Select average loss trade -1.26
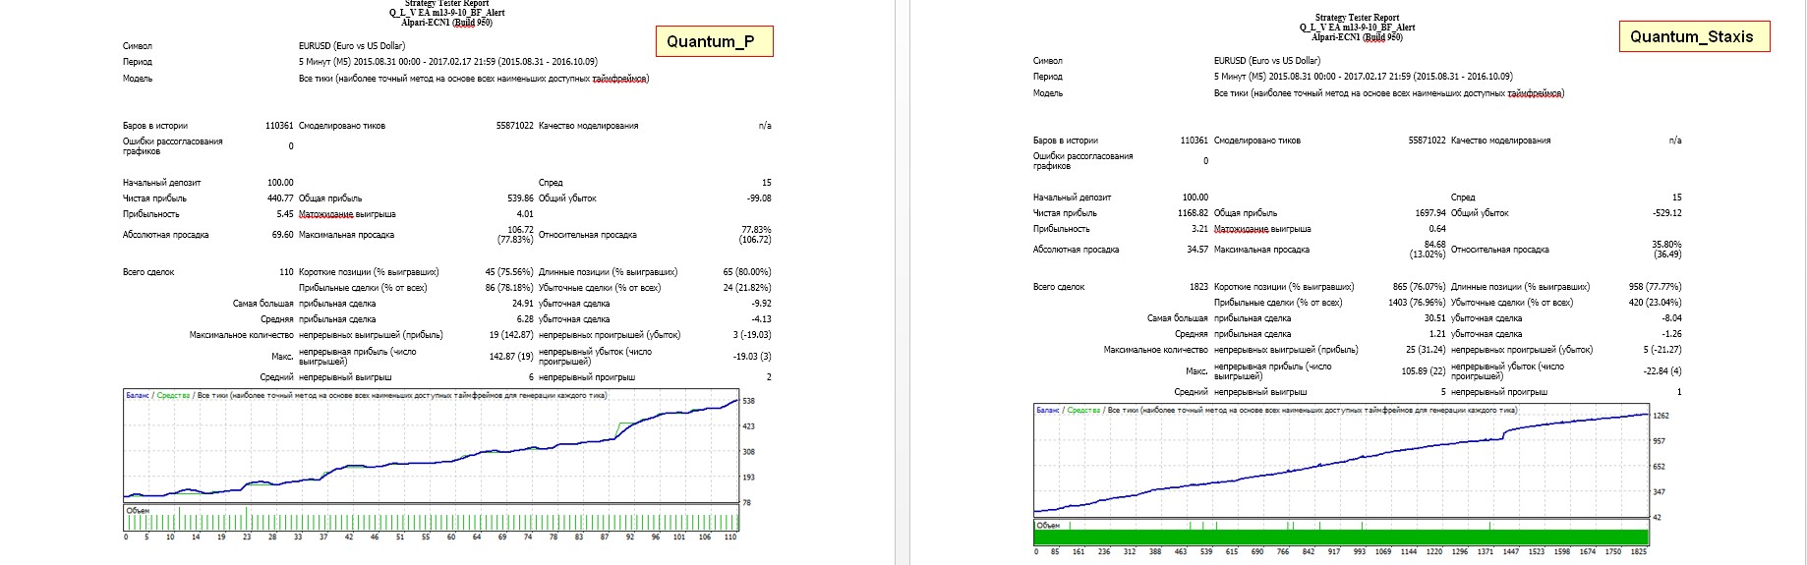 click(1671, 334)
